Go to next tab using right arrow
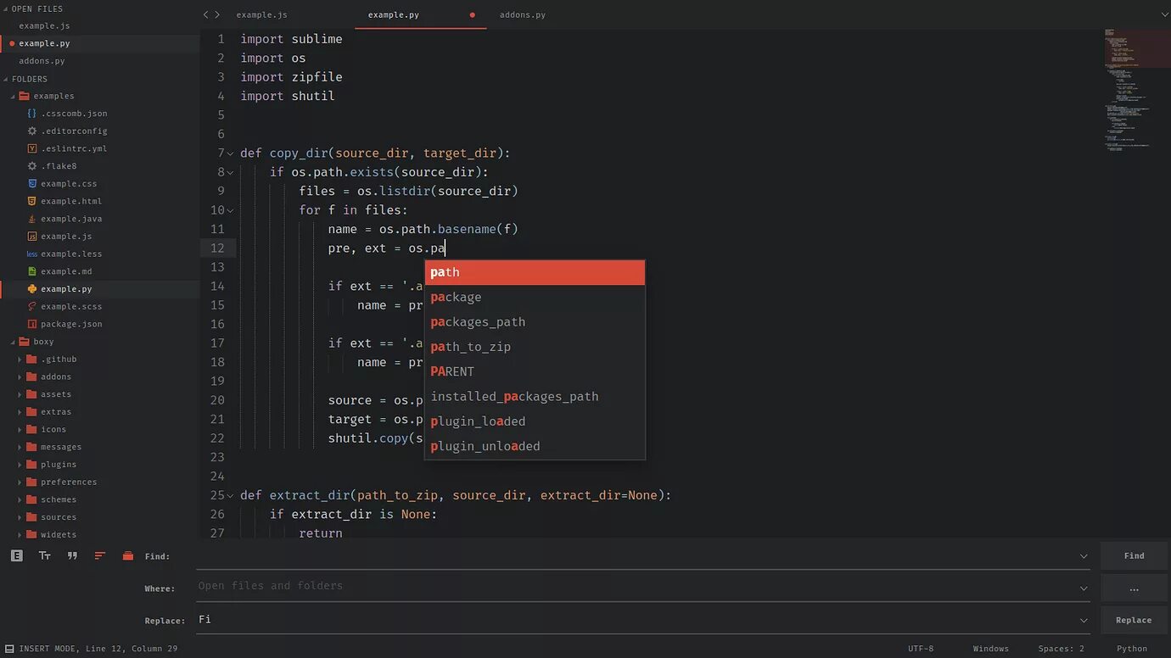The image size is (1171, 658). tap(217, 14)
